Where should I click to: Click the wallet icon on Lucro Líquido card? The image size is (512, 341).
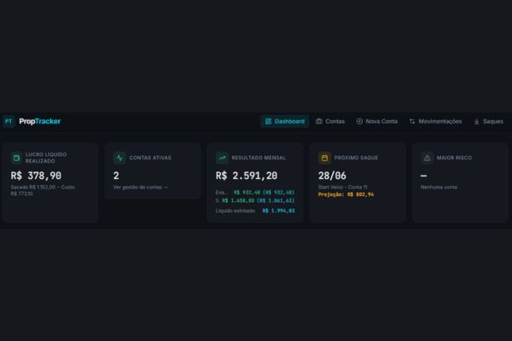click(16, 158)
